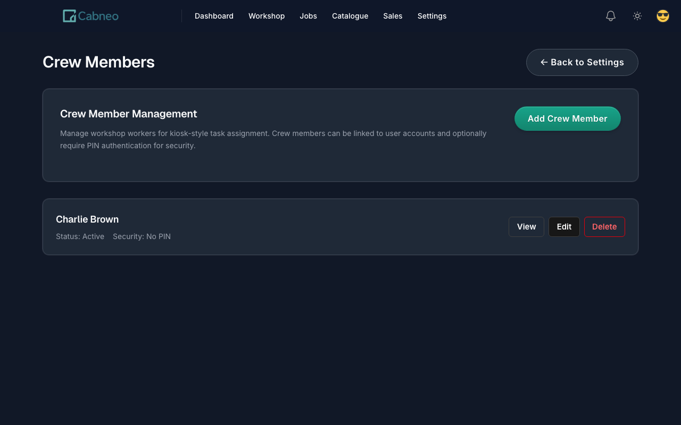Open the notifications bell
Image resolution: width=681 pixels, height=425 pixels.
coord(611,16)
